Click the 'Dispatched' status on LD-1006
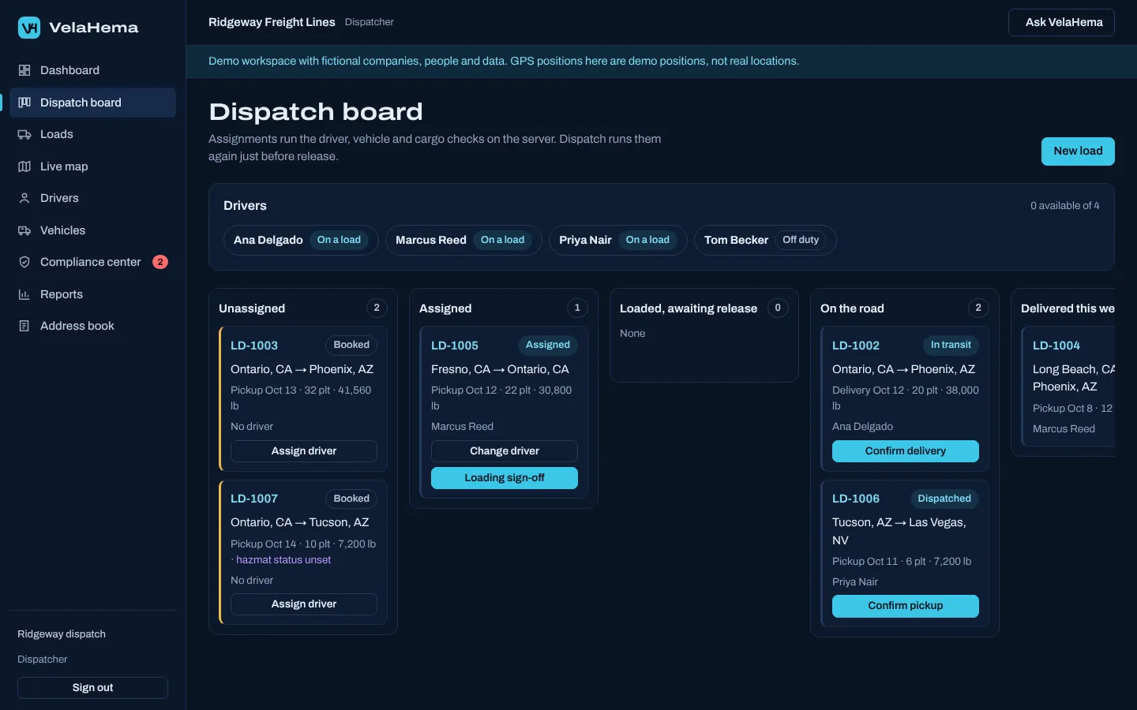The image size is (1137, 710). 944,499
